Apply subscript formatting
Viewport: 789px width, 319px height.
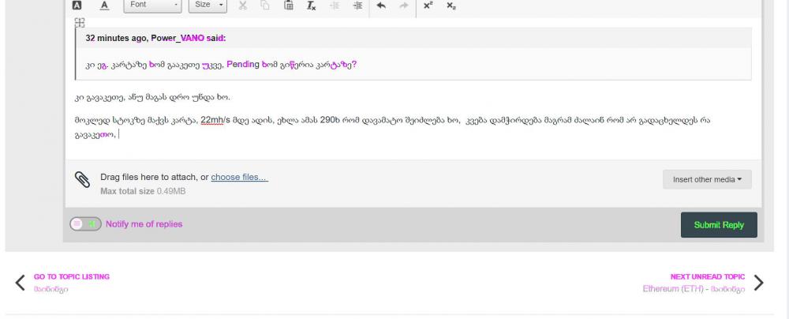pos(451,6)
